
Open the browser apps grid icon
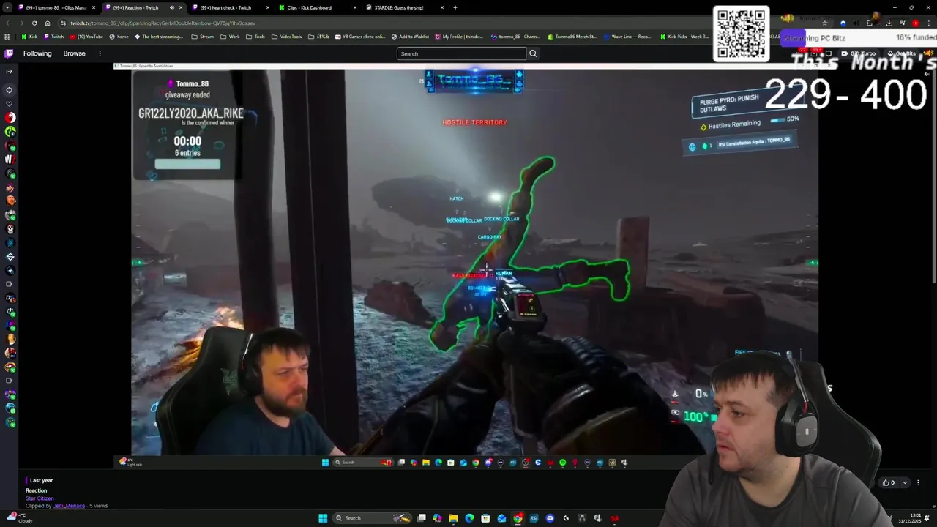click(7, 37)
